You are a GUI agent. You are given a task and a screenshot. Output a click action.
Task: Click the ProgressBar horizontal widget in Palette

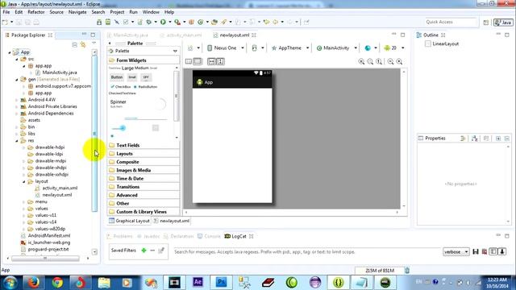coord(146,118)
